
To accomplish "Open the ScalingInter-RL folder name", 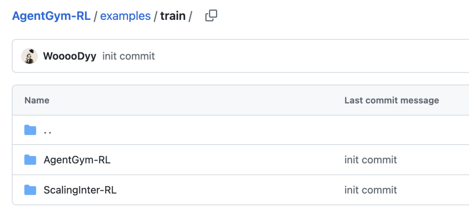I will pos(80,190).
